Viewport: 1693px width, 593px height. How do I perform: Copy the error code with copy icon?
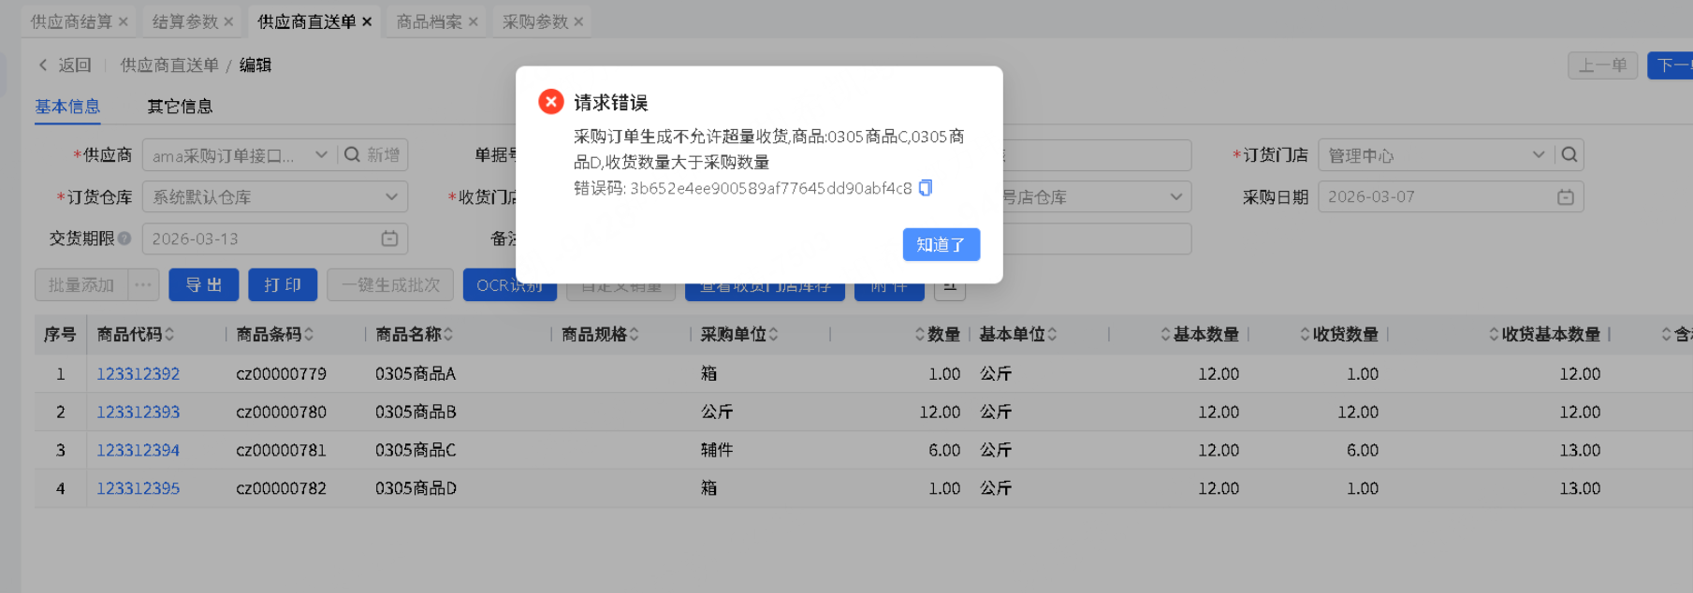925,188
